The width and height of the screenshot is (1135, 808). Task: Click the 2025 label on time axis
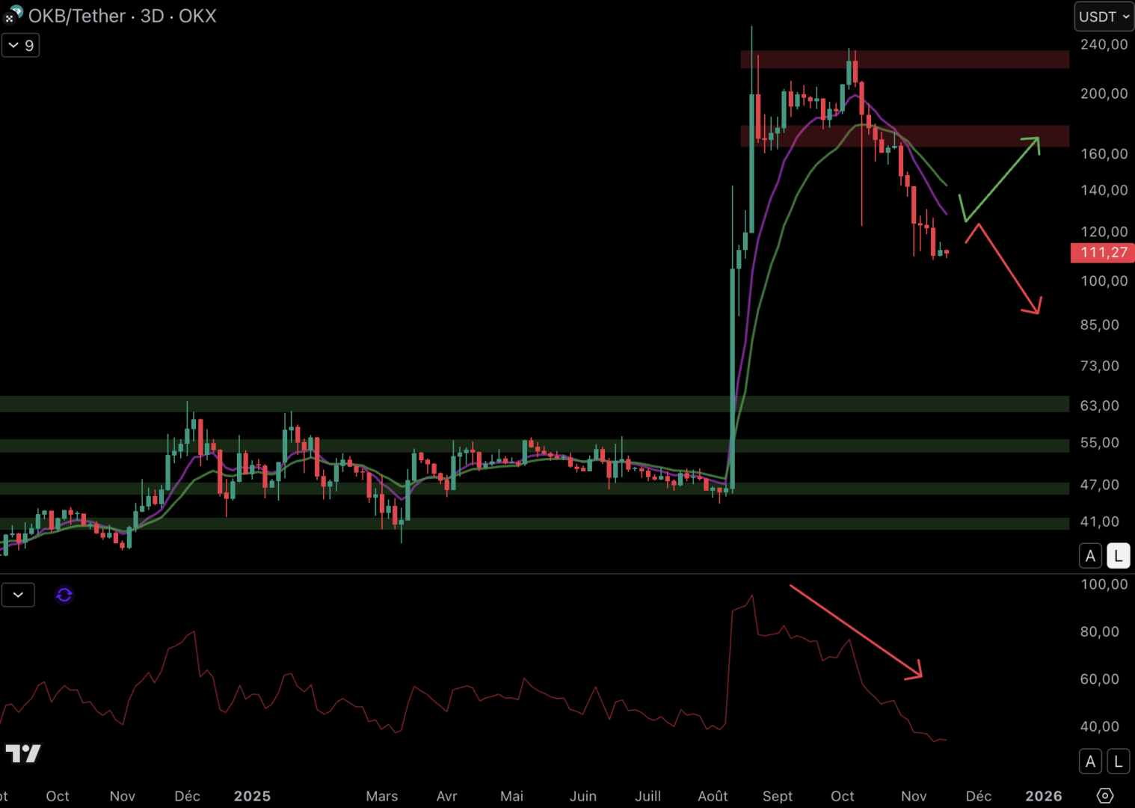coord(252,796)
